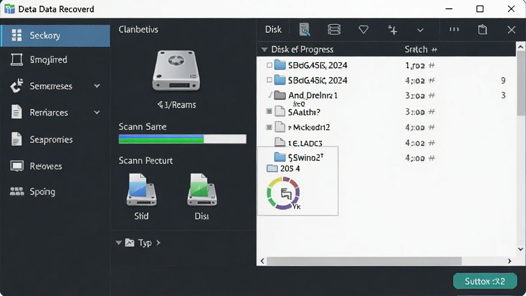Choose the blue Stid drive icon
Screen dimensions: 526x296
(141, 190)
